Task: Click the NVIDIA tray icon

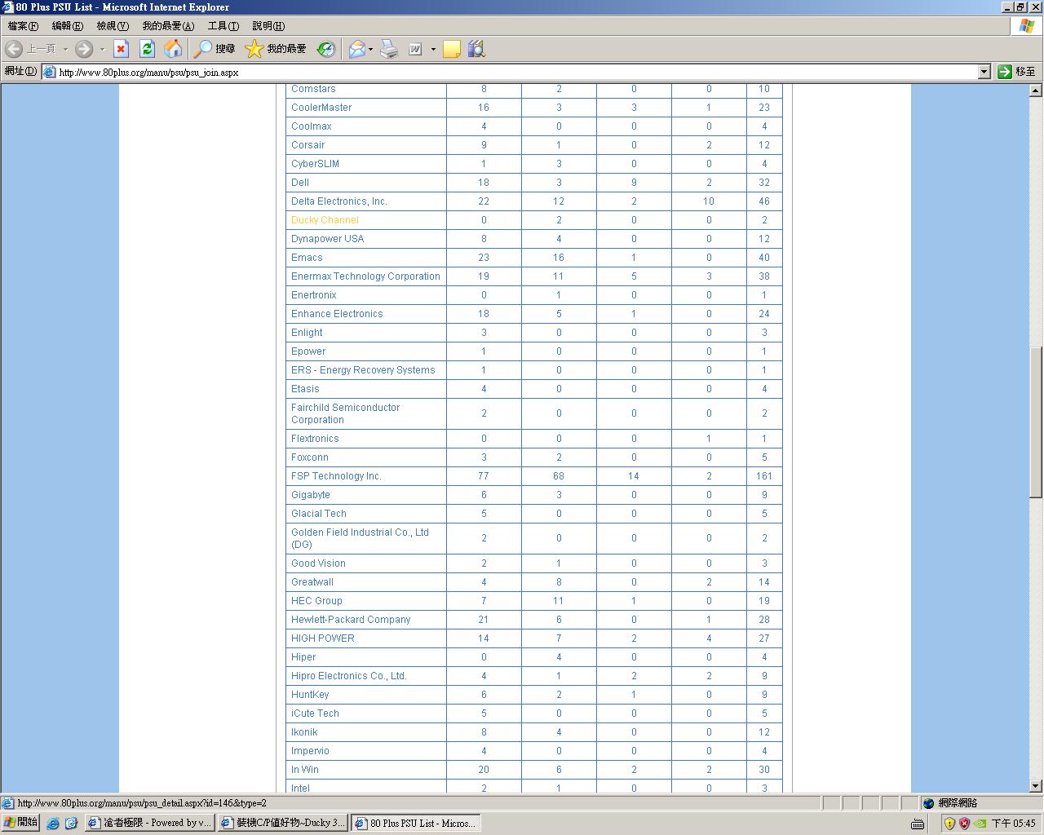Action: 980,824
